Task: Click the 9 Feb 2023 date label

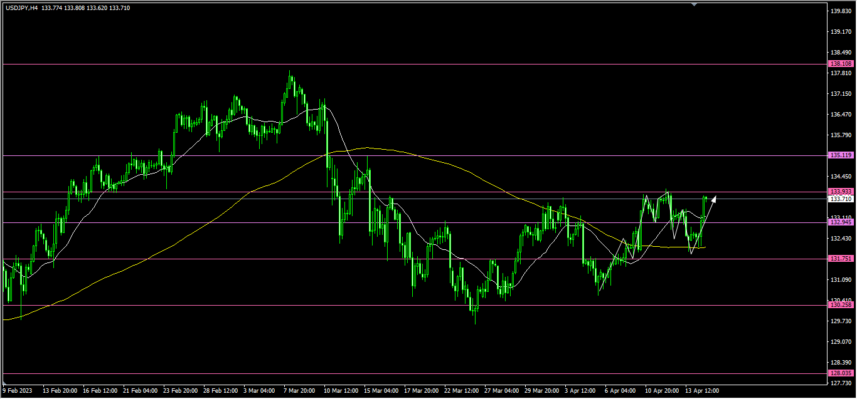Action: tap(19, 391)
